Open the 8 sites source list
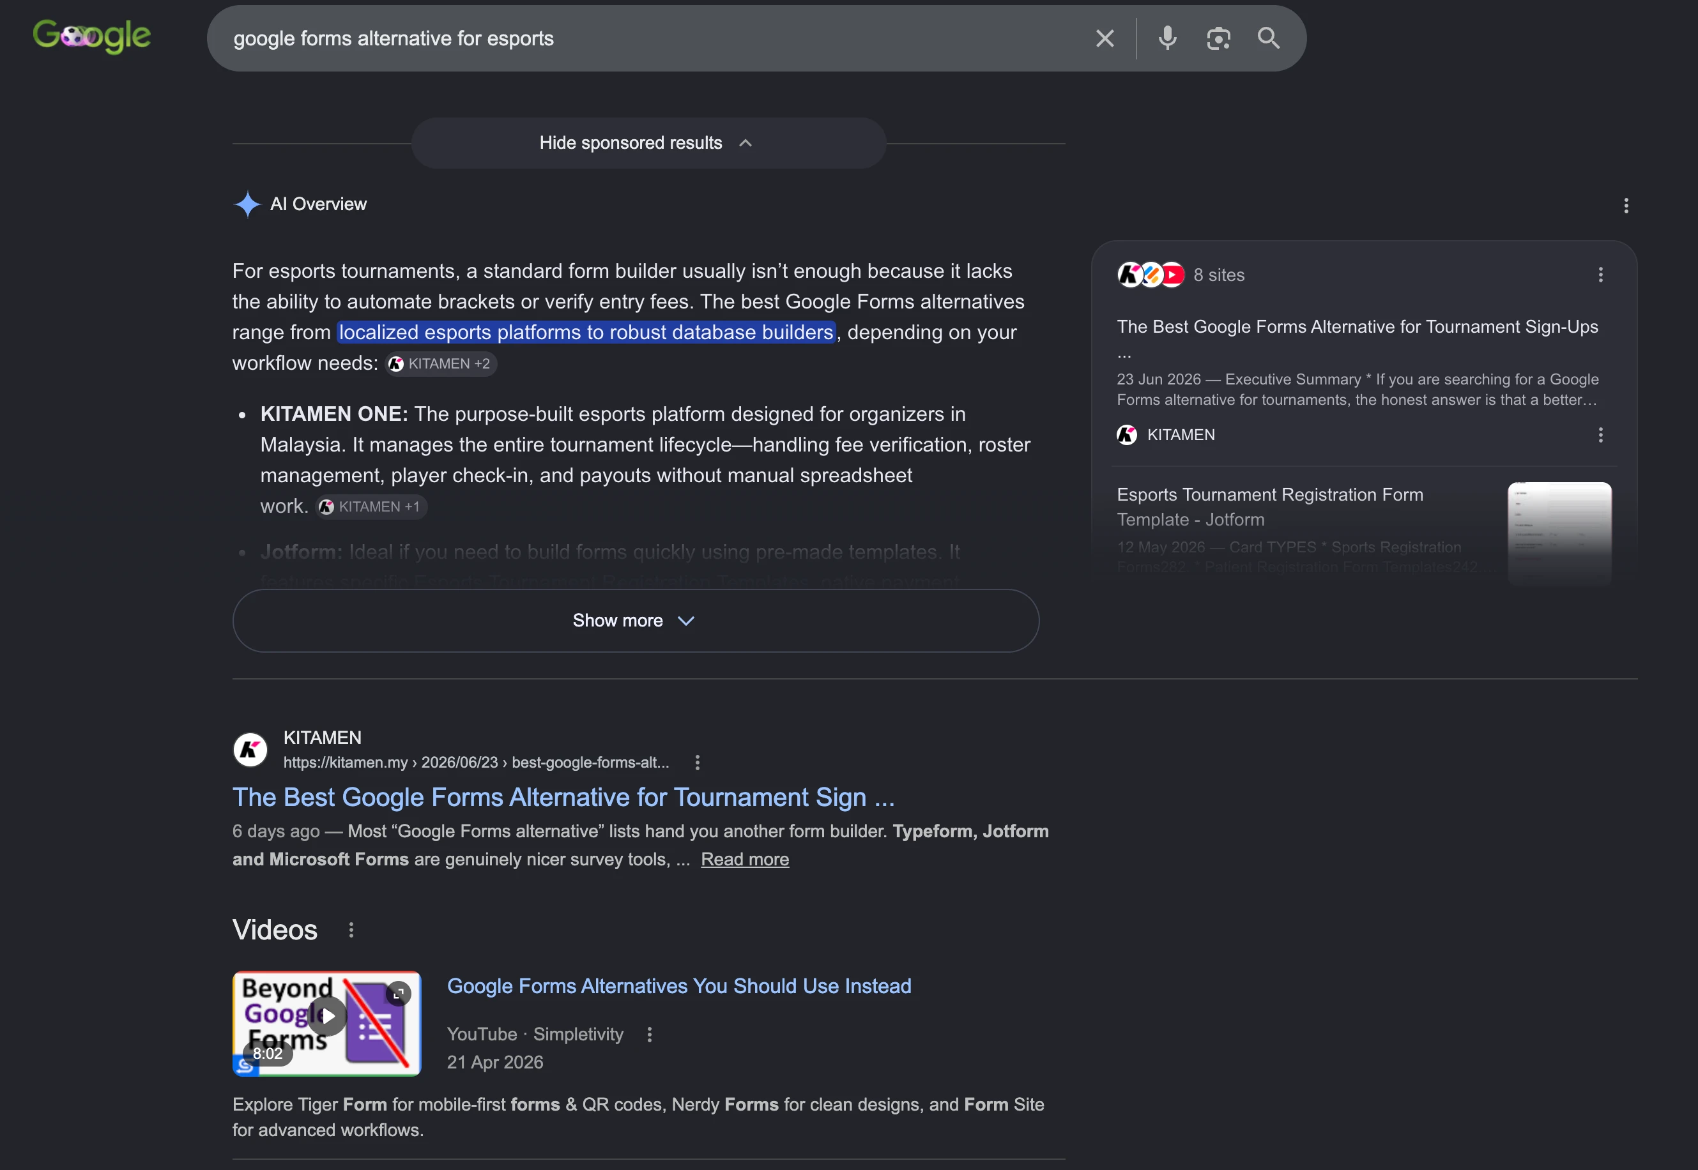The image size is (1698, 1170). click(1181, 275)
